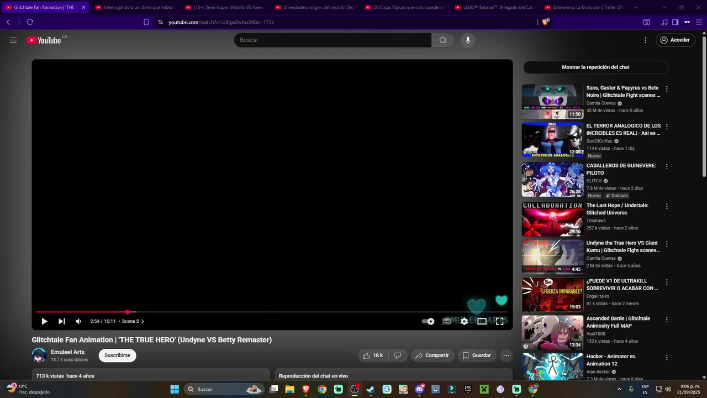Sign in with the Acceder button
The height and width of the screenshot is (398, 707).
[x=676, y=40]
